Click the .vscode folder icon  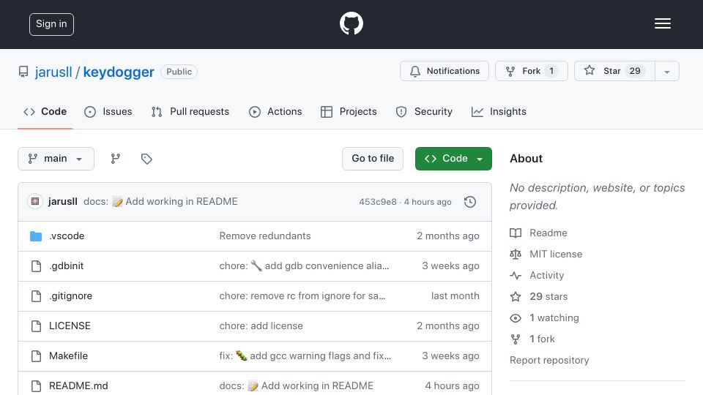pos(36,236)
